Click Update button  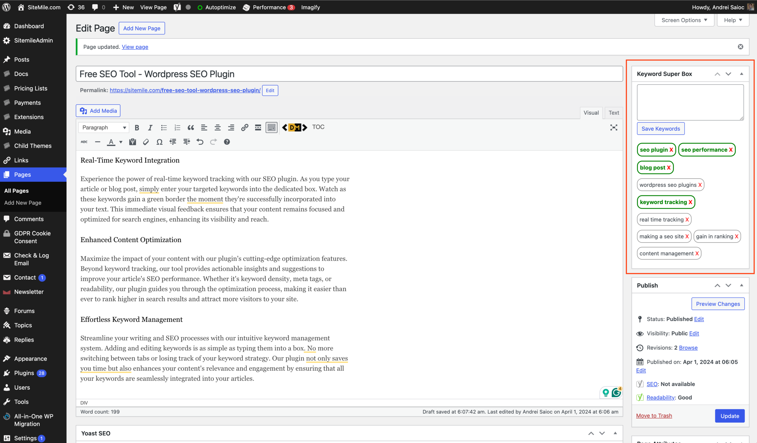click(x=730, y=416)
